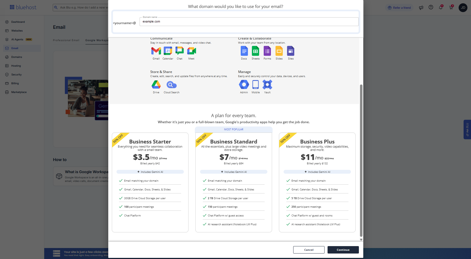Click the Cancel button

(x=309, y=250)
